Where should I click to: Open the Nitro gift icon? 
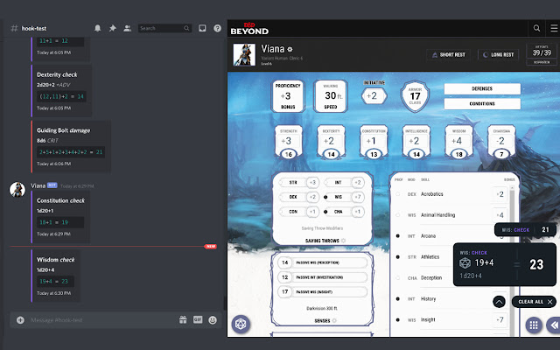coord(183,320)
